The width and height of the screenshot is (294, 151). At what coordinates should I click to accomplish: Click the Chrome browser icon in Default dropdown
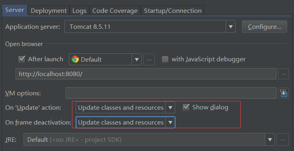75,59
